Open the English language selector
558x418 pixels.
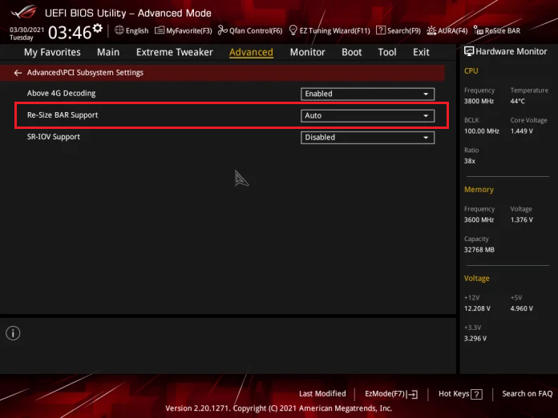coord(131,30)
